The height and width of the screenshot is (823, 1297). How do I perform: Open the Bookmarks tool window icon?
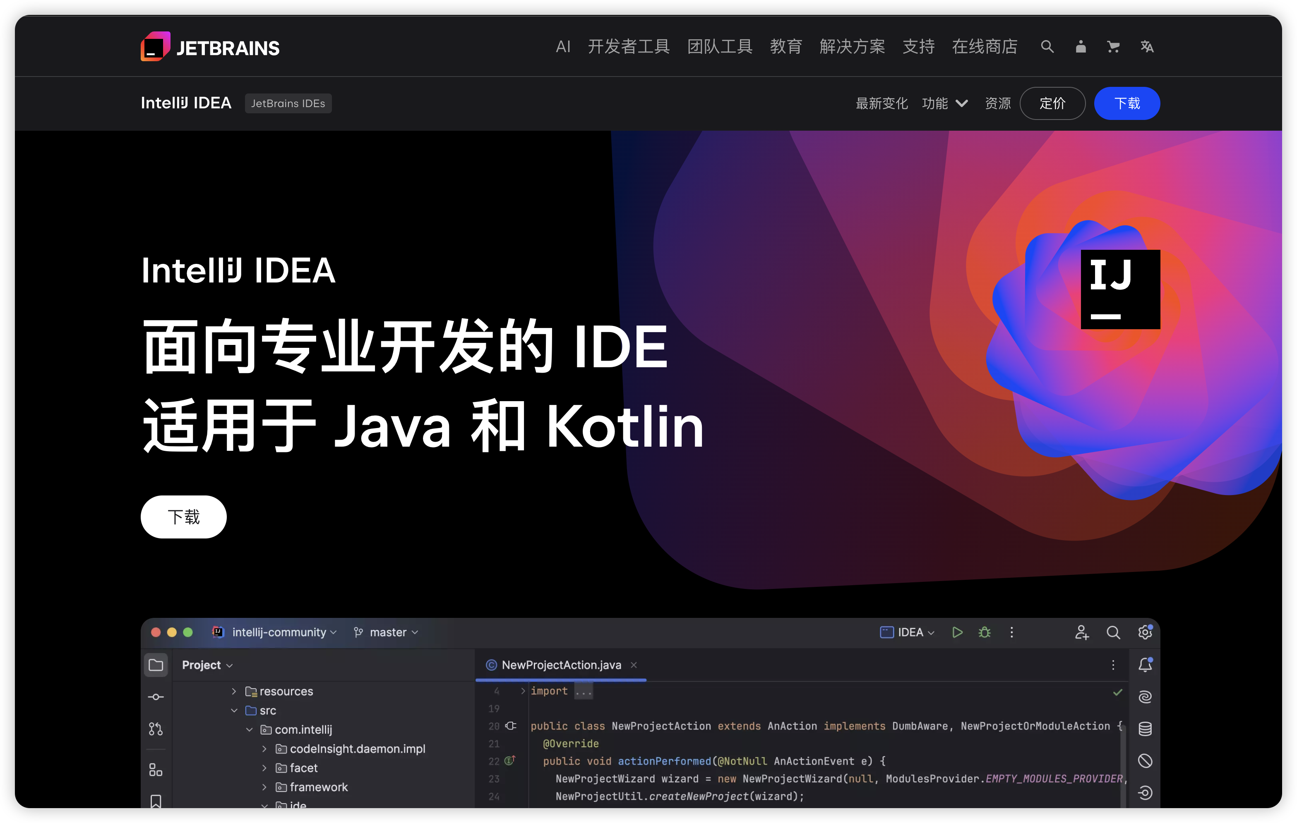pos(156,801)
